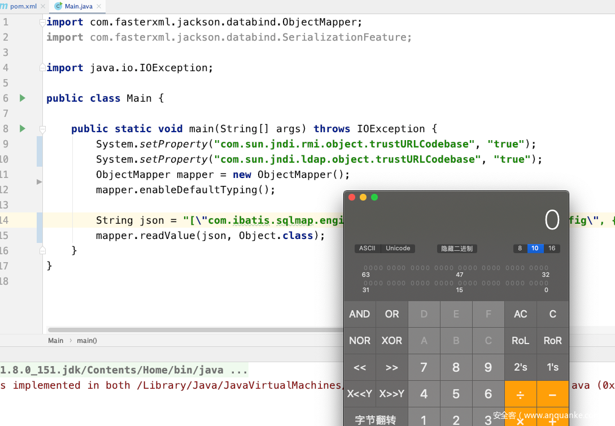Click the OR operator key
The height and width of the screenshot is (426, 615).
[x=392, y=314]
